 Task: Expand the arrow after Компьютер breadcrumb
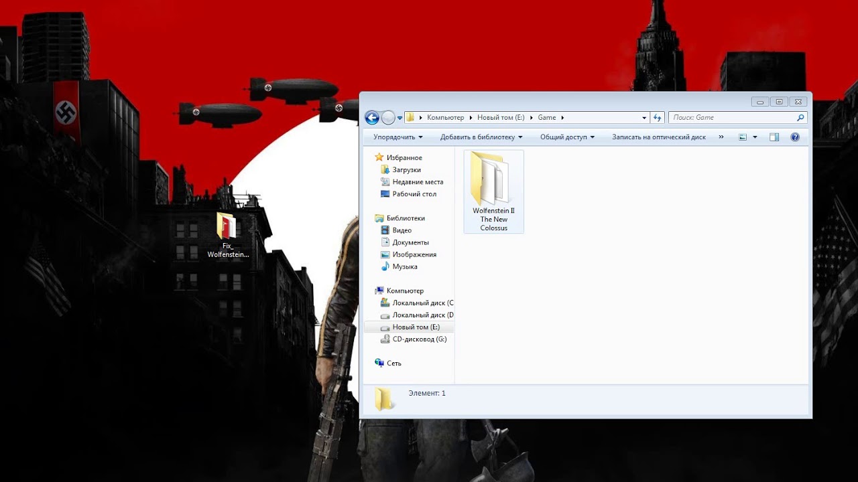[x=471, y=117]
